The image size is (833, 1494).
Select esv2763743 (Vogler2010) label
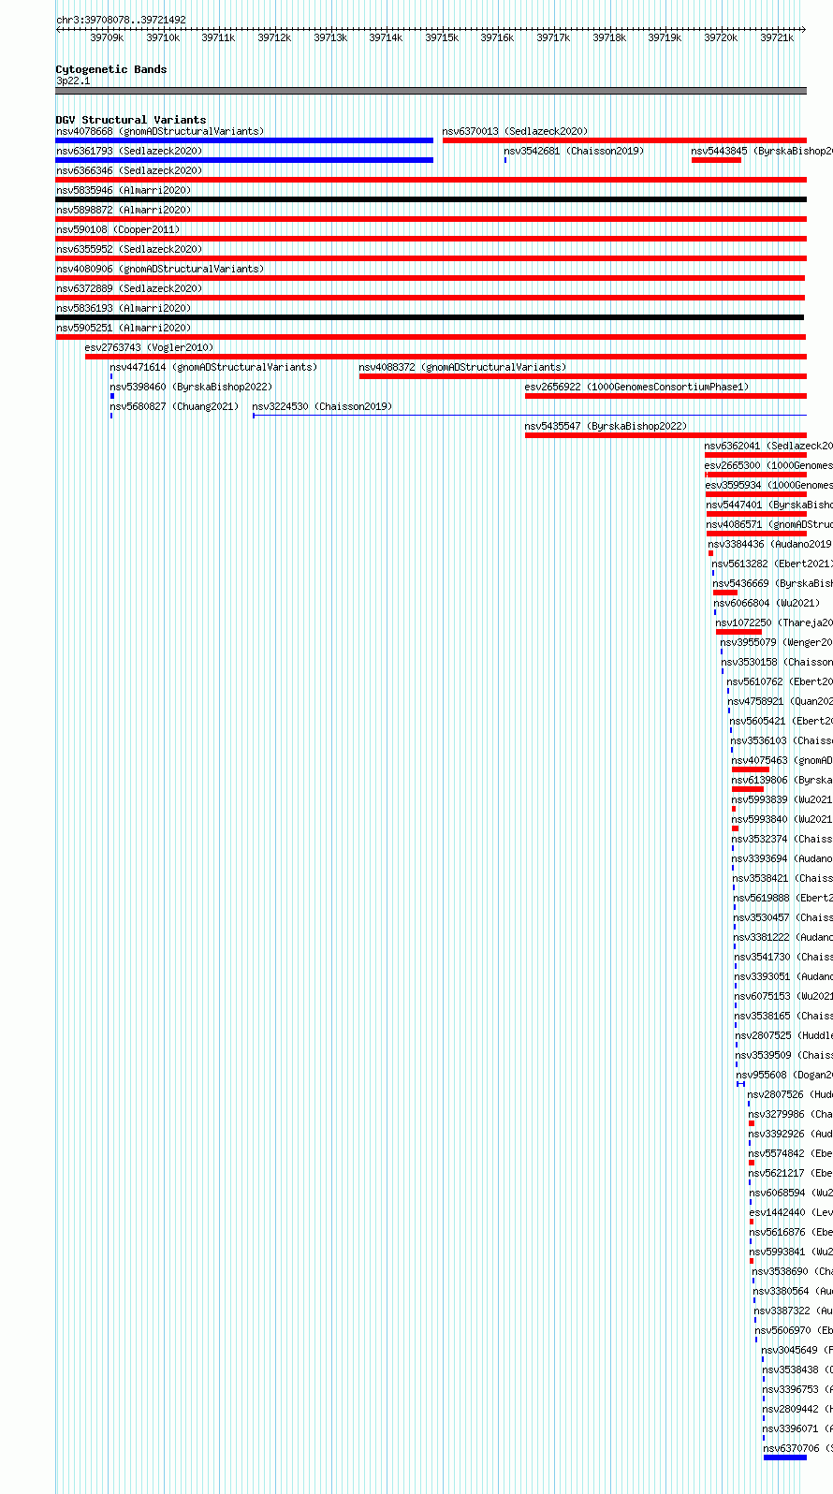click(149, 347)
